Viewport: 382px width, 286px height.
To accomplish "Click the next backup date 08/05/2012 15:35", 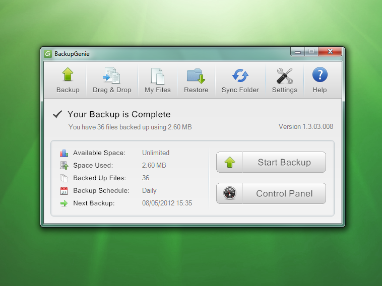I will 167,203.
